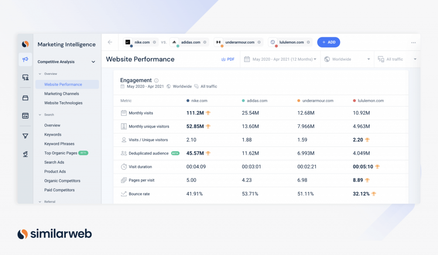Open the three-dot more options menu

pyautogui.click(x=414, y=42)
